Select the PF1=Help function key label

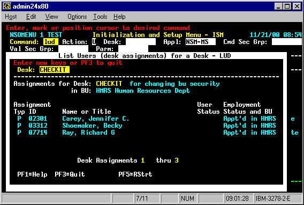point(32,174)
